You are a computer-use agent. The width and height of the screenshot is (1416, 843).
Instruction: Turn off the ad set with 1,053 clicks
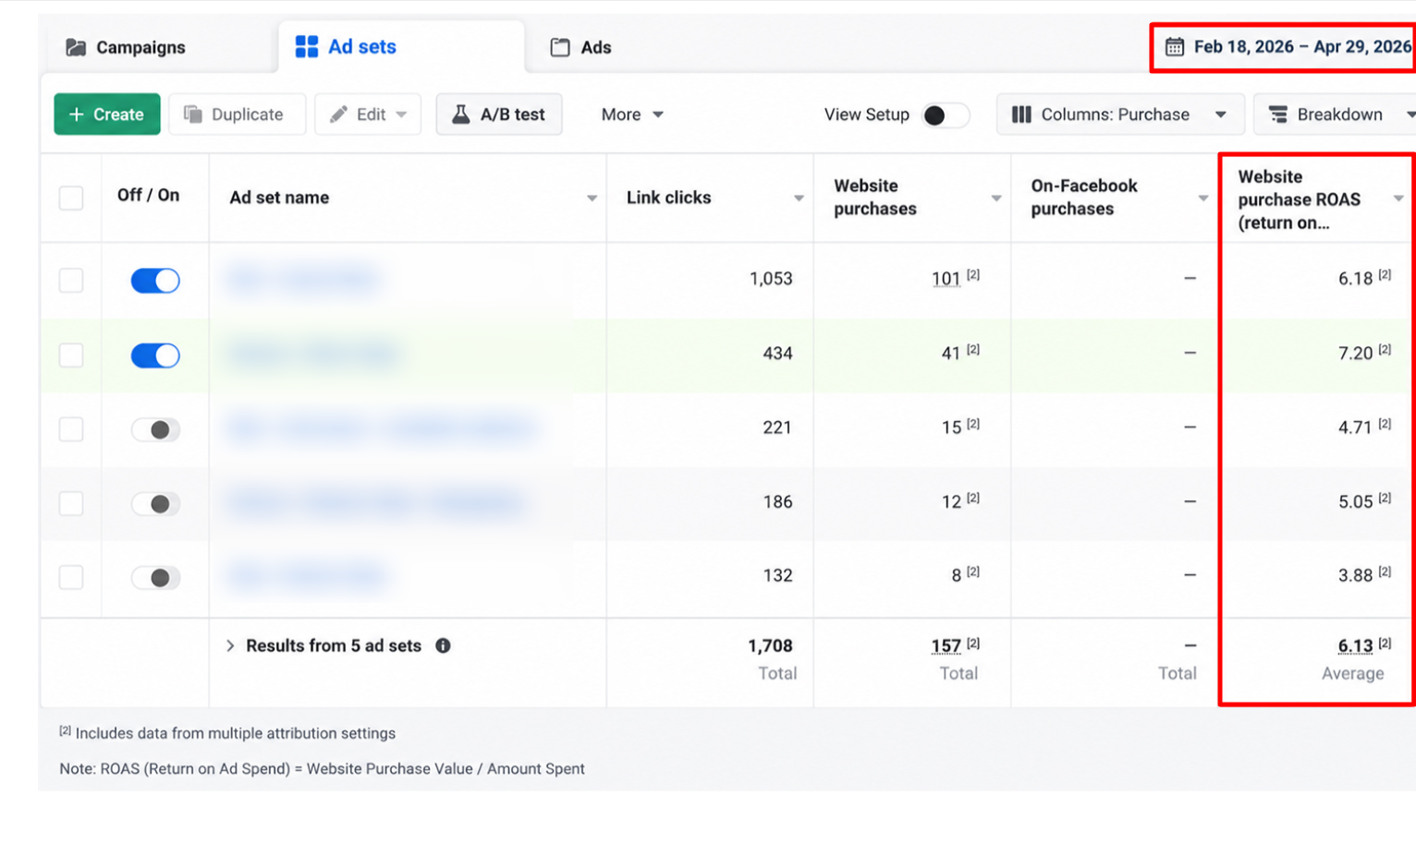pos(155,281)
